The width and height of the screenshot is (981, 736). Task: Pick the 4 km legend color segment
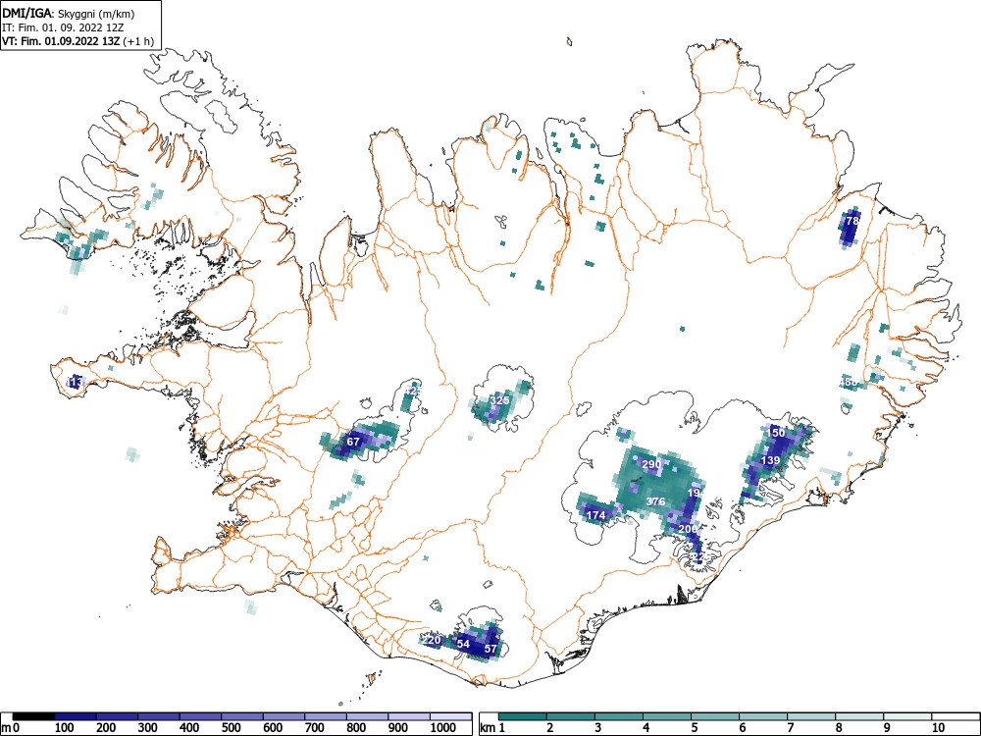click(667, 715)
